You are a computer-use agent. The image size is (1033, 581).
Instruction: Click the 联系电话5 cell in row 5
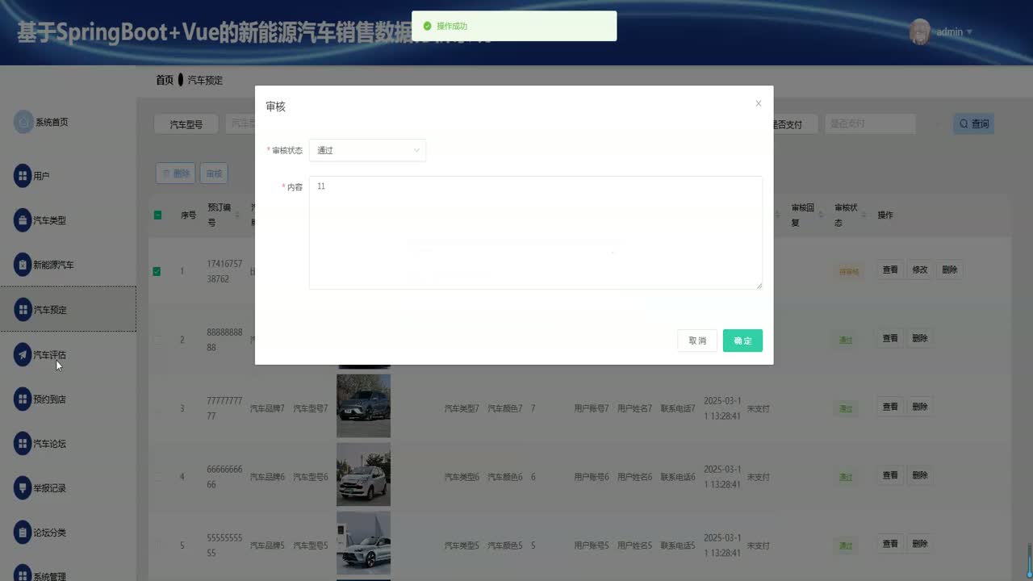[x=678, y=545]
